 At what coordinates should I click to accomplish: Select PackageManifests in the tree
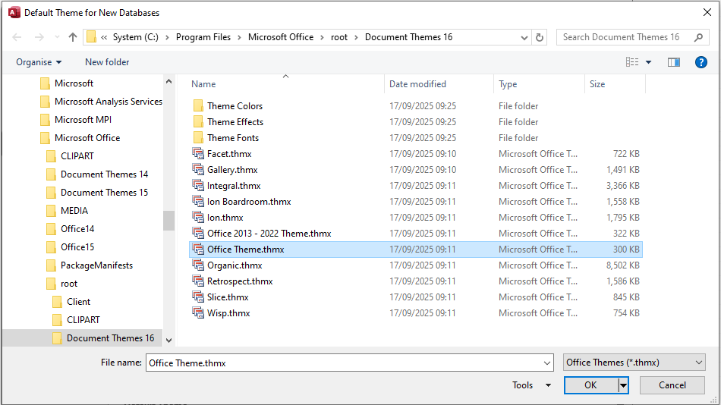[96, 265]
